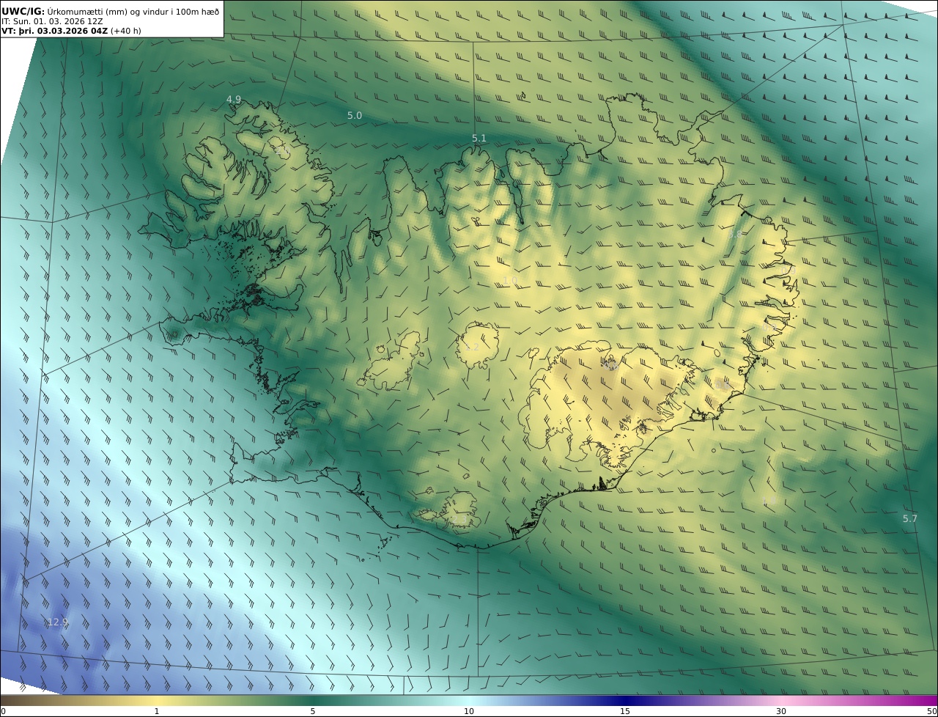Click the faint 1.8 value offshore southeast

(769, 500)
